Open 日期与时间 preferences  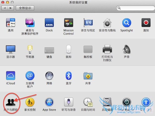88,102
